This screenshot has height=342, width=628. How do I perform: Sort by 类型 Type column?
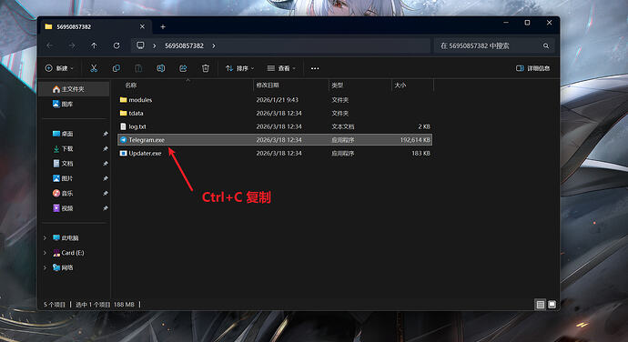click(338, 85)
